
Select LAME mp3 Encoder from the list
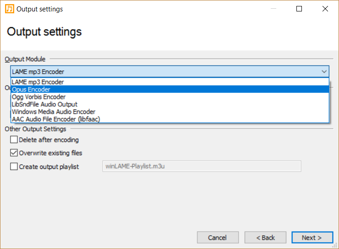[170, 82]
